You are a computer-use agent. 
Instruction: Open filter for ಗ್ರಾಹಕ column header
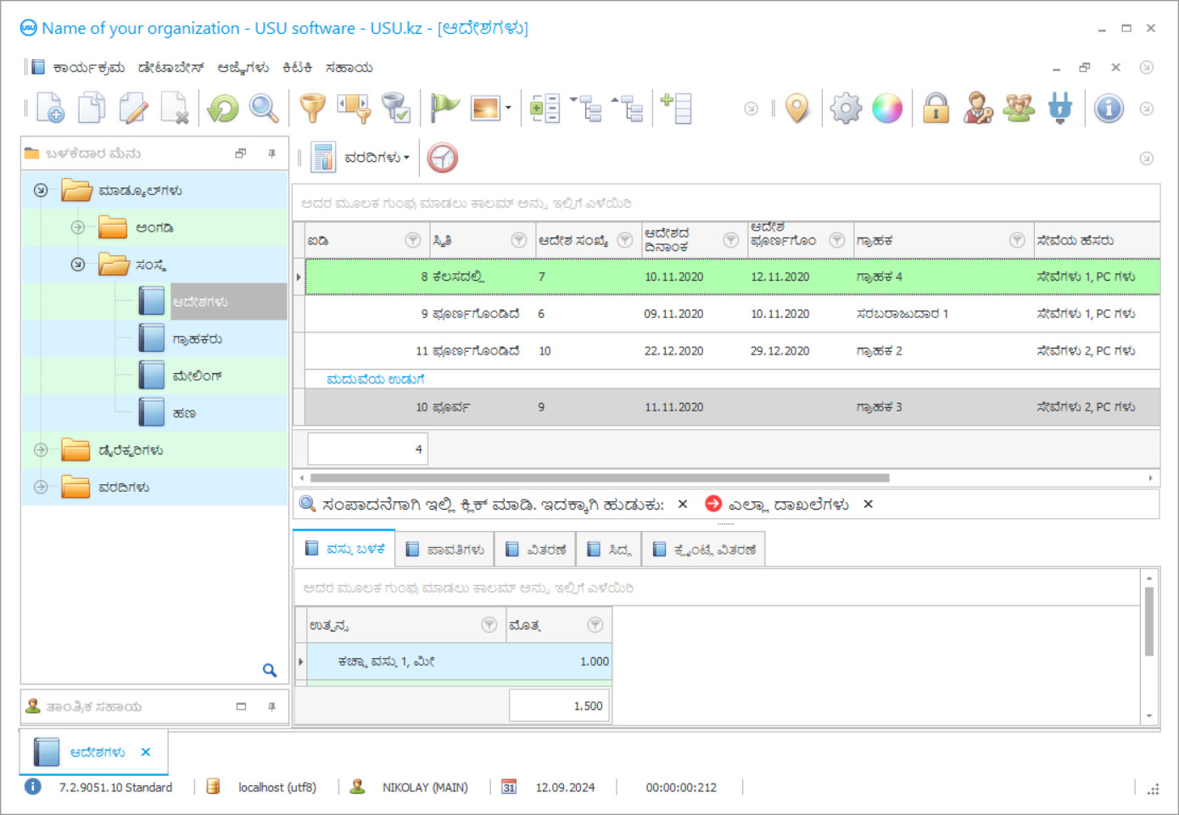[x=1017, y=240]
